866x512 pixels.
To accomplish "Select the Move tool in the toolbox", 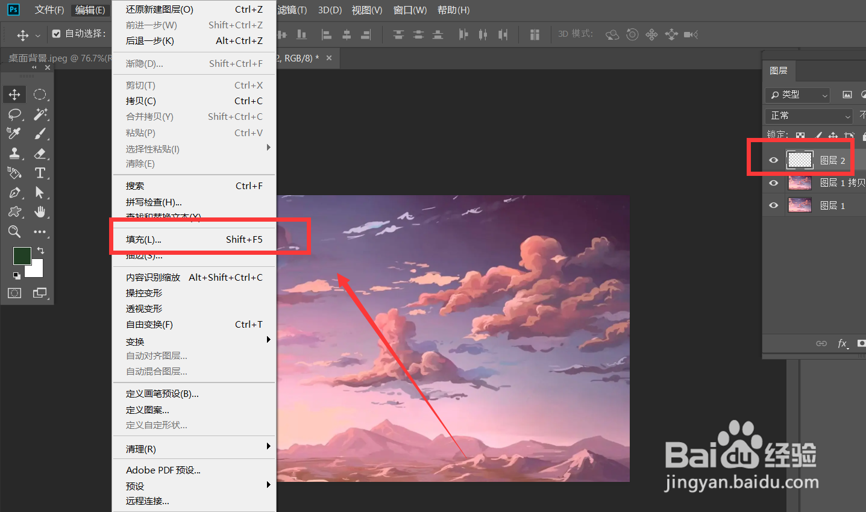I will (14, 95).
